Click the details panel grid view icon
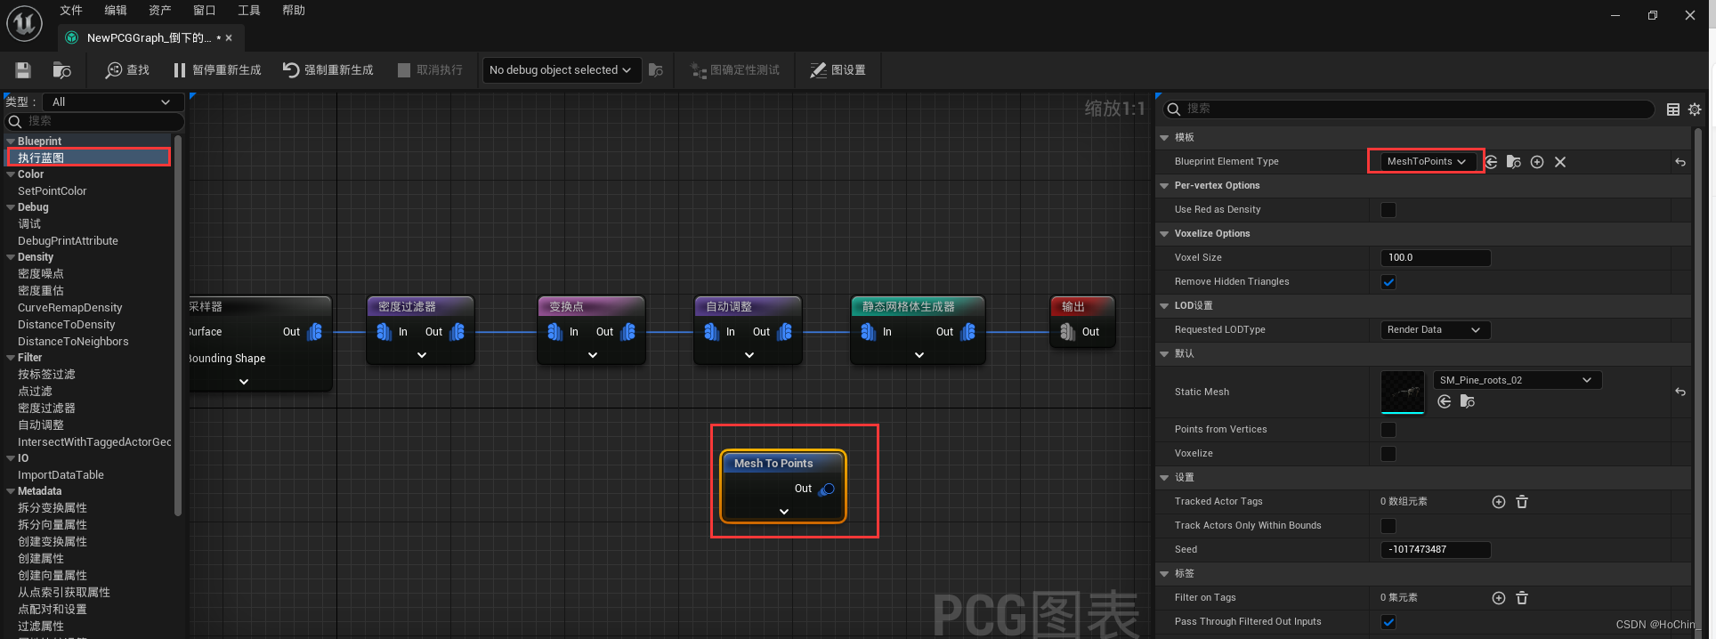The height and width of the screenshot is (639, 1716). click(x=1673, y=109)
